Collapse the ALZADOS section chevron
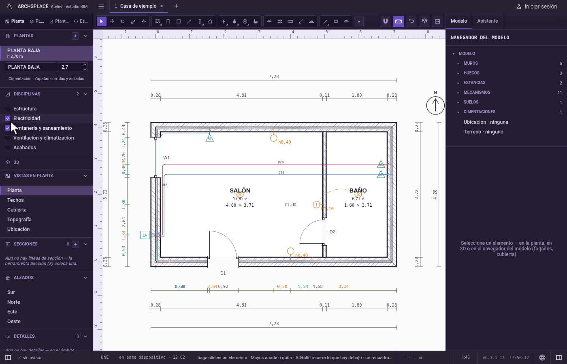Image resolution: width=567 pixels, height=364 pixels. 85,278
